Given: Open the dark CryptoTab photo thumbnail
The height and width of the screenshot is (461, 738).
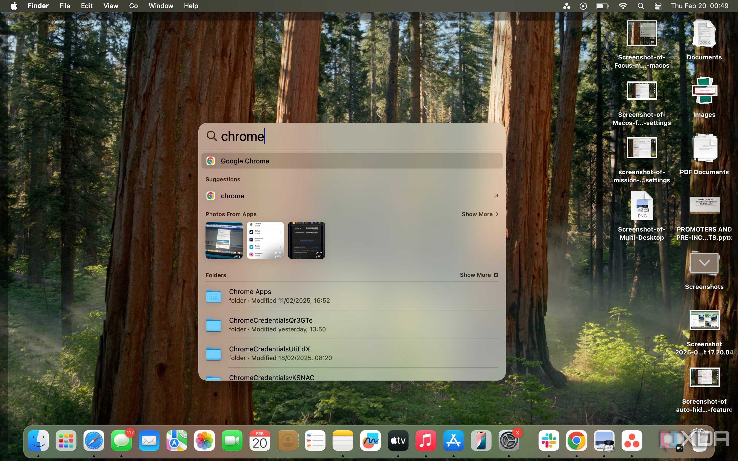Looking at the screenshot, I should (306, 240).
